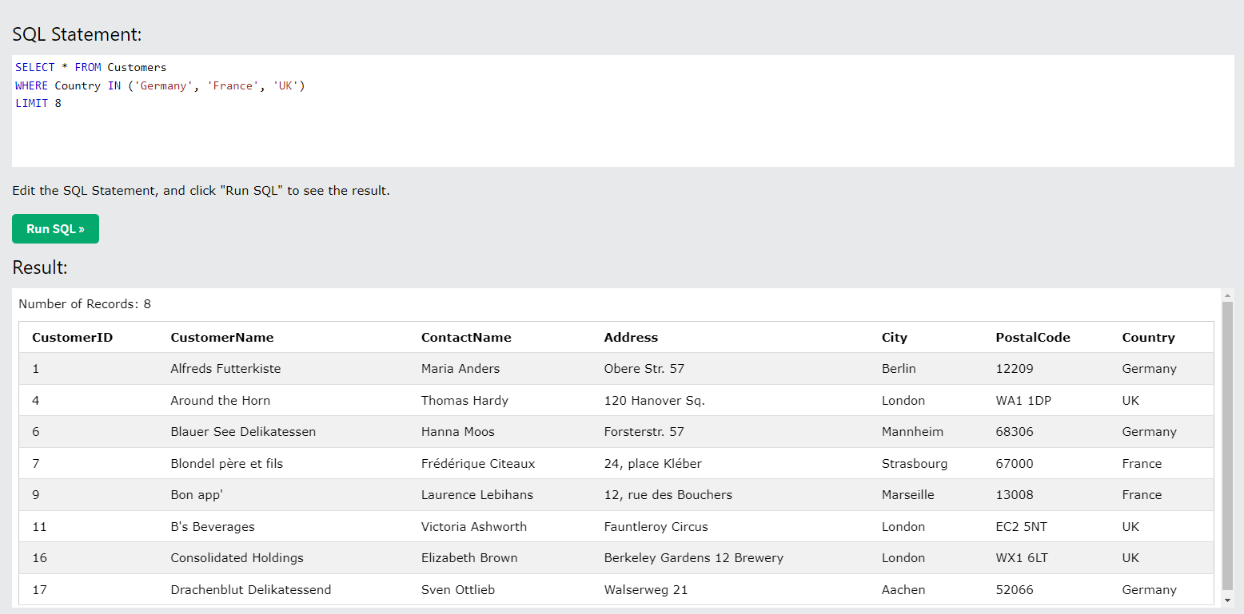The width and height of the screenshot is (1244, 614).
Task: Click postal code WA1 1DP
Action: 1023,400
